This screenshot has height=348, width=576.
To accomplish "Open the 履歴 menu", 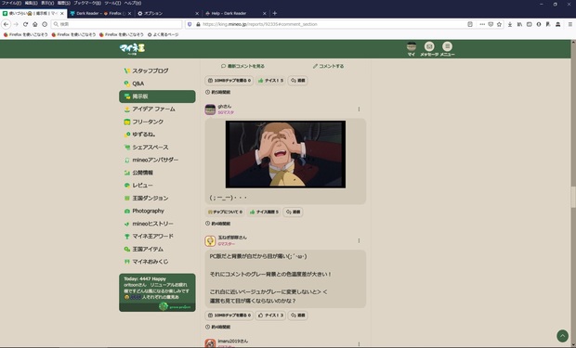I will tap(63, 3).
